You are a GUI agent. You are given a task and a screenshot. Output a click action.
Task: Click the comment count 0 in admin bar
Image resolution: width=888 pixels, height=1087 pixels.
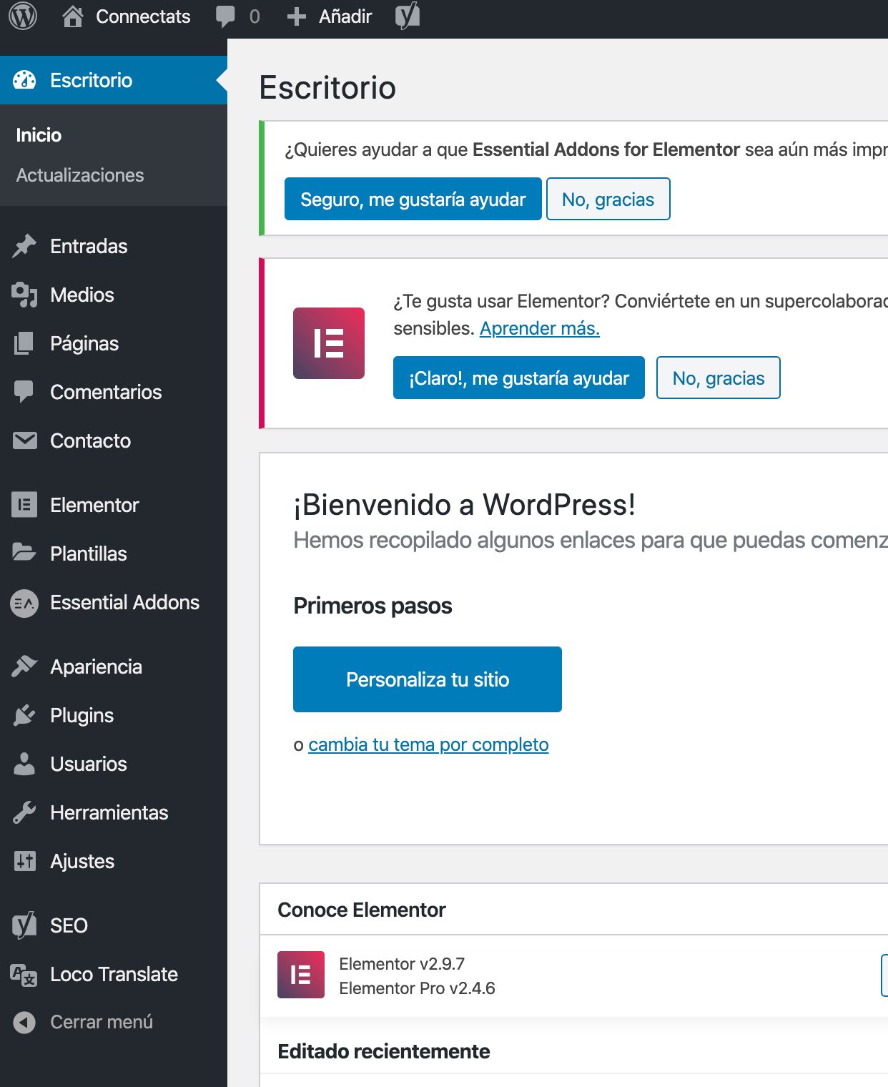[255, 16]
